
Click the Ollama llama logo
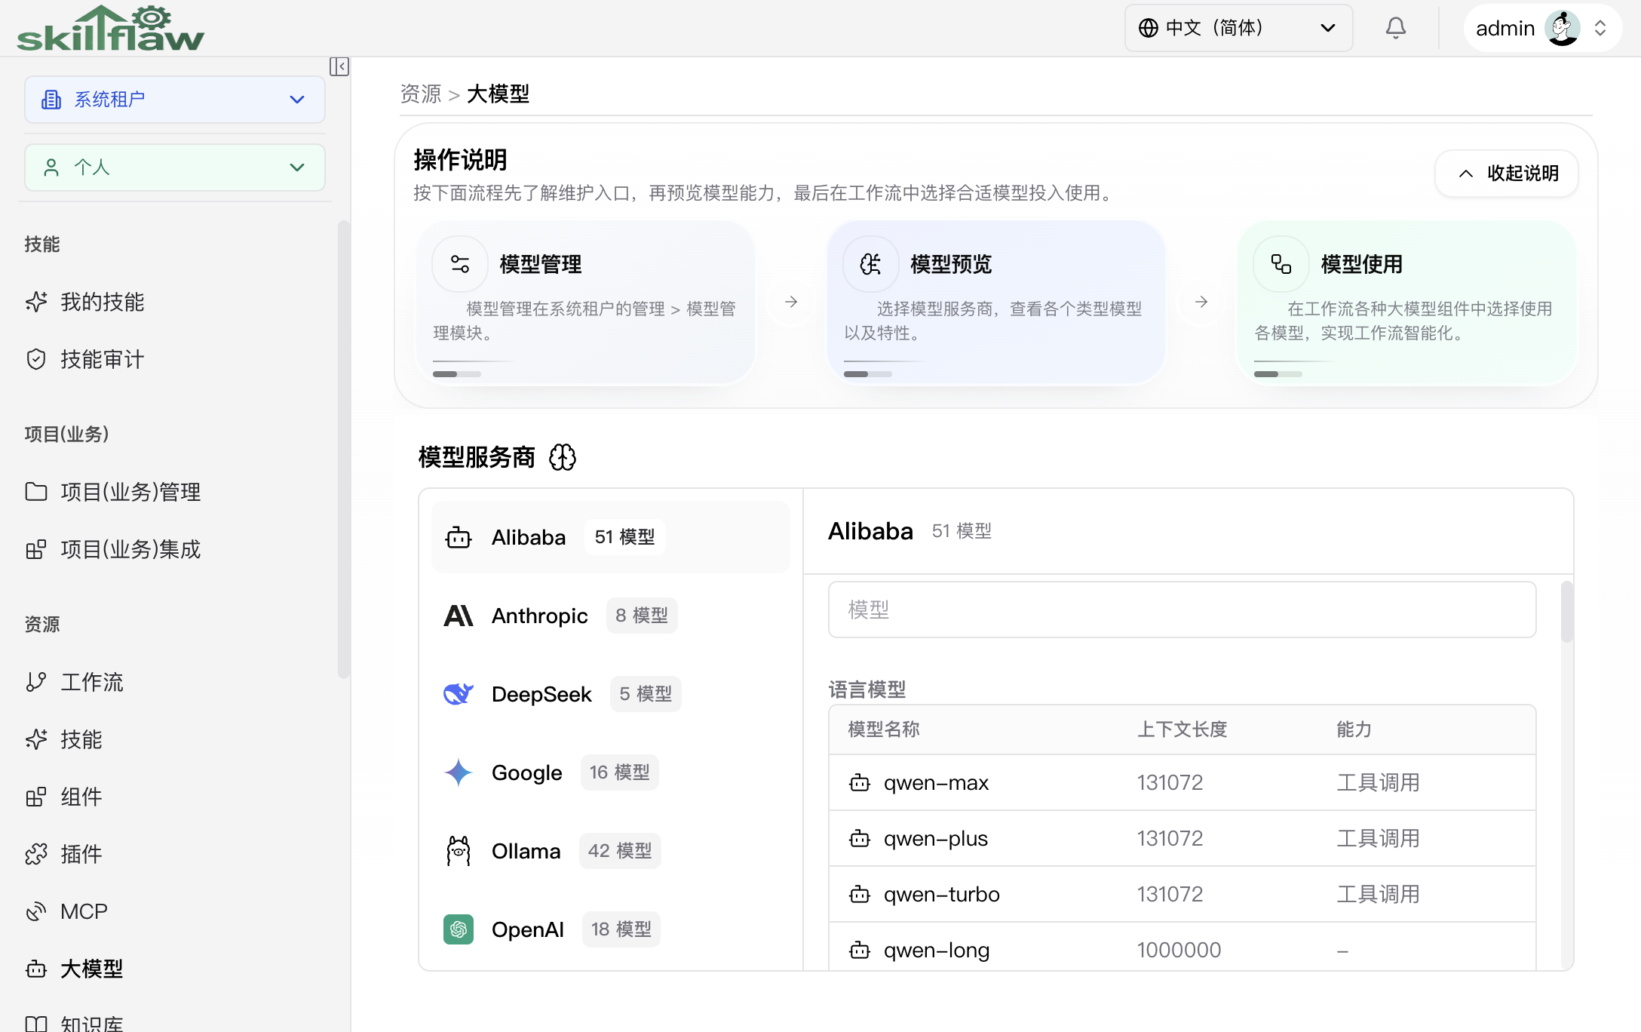coord(459,851)
